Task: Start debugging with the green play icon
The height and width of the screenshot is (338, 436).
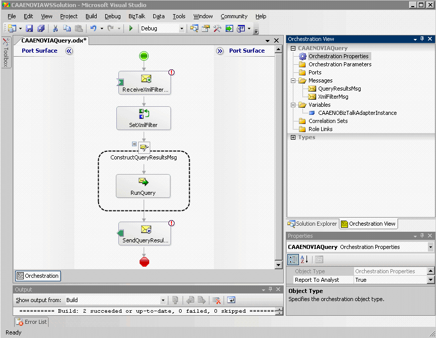Action: tap(131, 28)
